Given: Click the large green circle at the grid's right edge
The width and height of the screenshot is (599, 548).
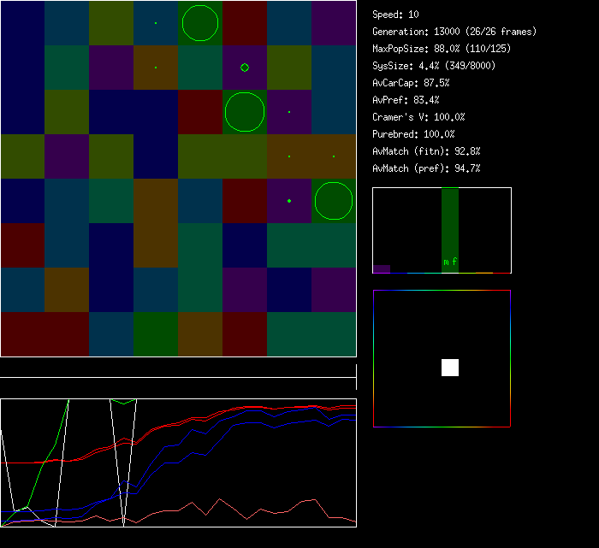Looking at the screenshot, I should [x=334, y=201].
